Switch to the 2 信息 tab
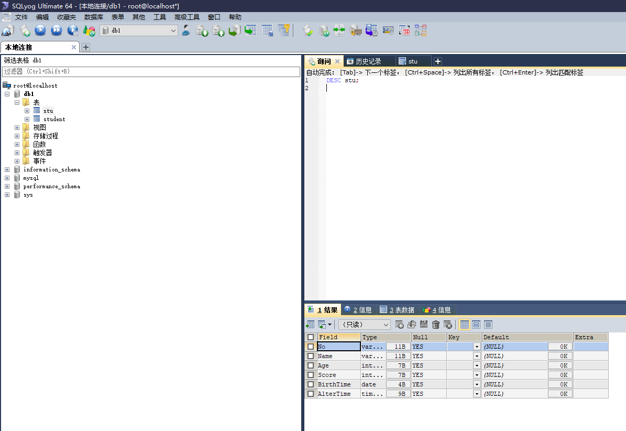The width and height of the screenshot is (626, 431). point(358,310)
